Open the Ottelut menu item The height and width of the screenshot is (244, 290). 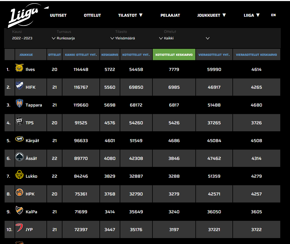click(92, 15)
